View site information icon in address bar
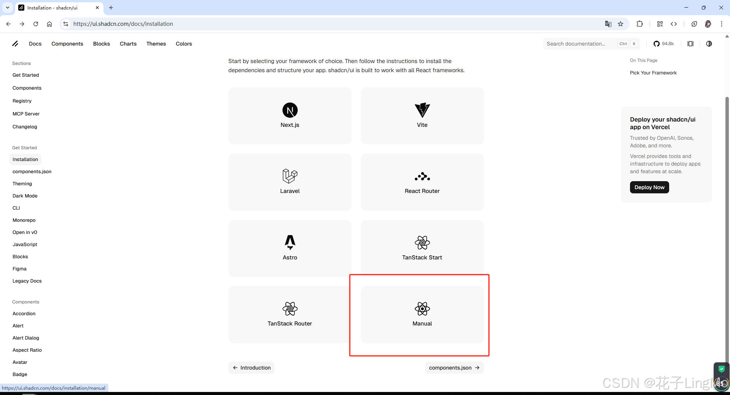The height and width of the screenshot is (395, 730). pyautogui.click(x=66, y=24)
